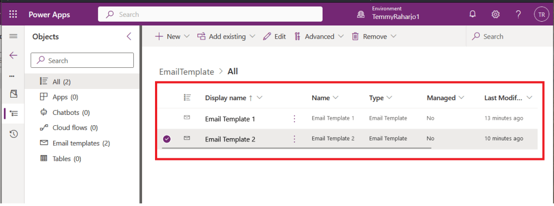Open the Last Modified column header menu
The width and height of the screenshot is (554, 206).
click(508, 98)
